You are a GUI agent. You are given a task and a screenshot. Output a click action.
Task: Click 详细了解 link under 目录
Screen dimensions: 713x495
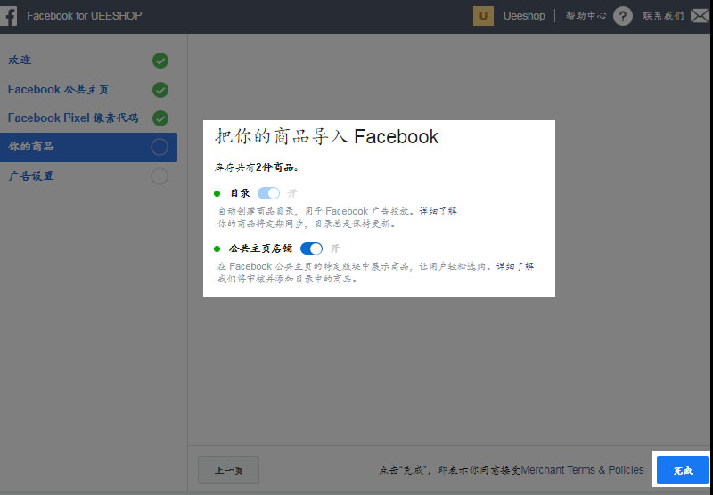(x=438, y=211)
